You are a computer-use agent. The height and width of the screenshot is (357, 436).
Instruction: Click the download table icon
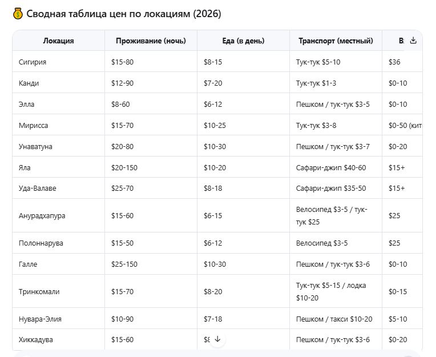[413, 41]
